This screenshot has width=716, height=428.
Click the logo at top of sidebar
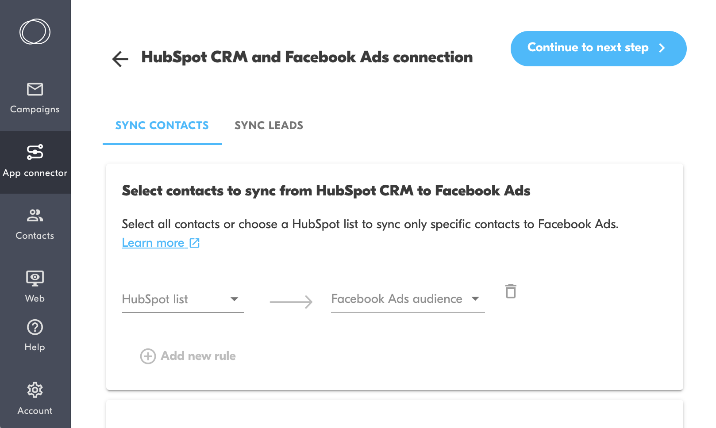[35, 32]
